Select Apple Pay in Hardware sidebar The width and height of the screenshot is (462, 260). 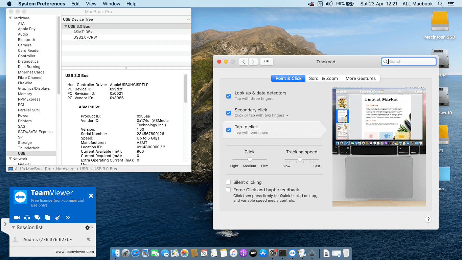[27, 29]
